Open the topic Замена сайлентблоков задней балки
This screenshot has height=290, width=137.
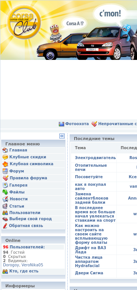pos(91,198)
